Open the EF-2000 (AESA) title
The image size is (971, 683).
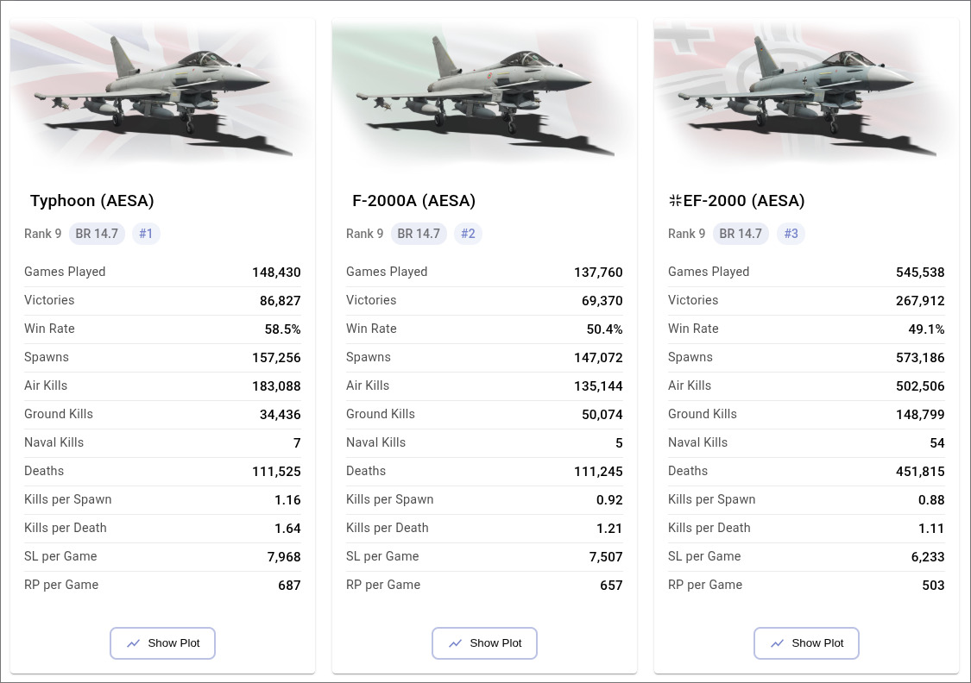pyautogui.click(x=736, y=201)
